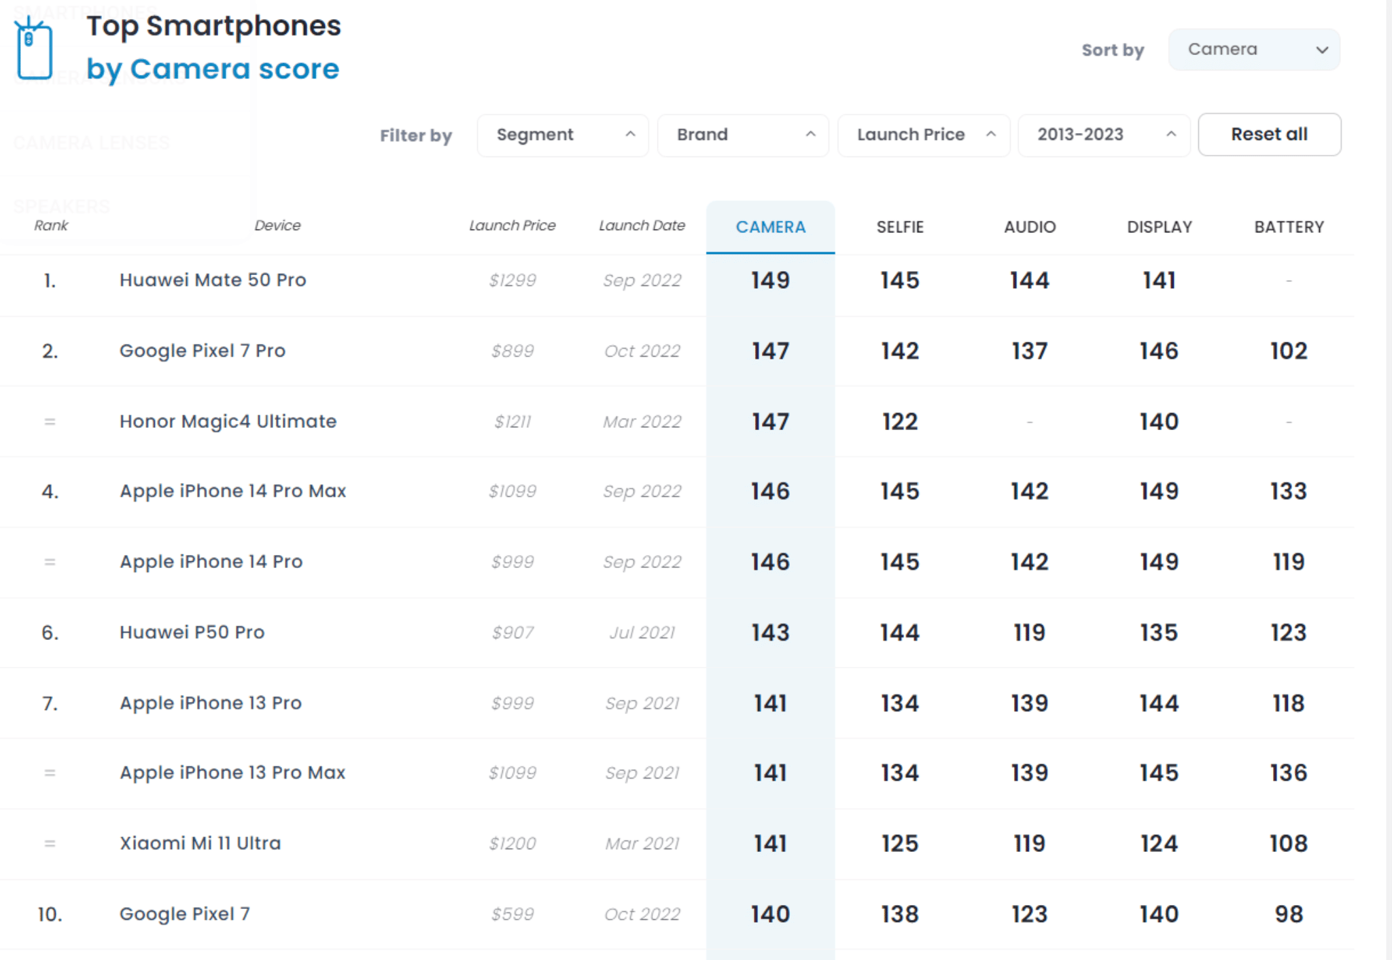Expand the Segment filter dropdown
Image resolution: width=1392 pixels, height=960 pixels.
562,135
